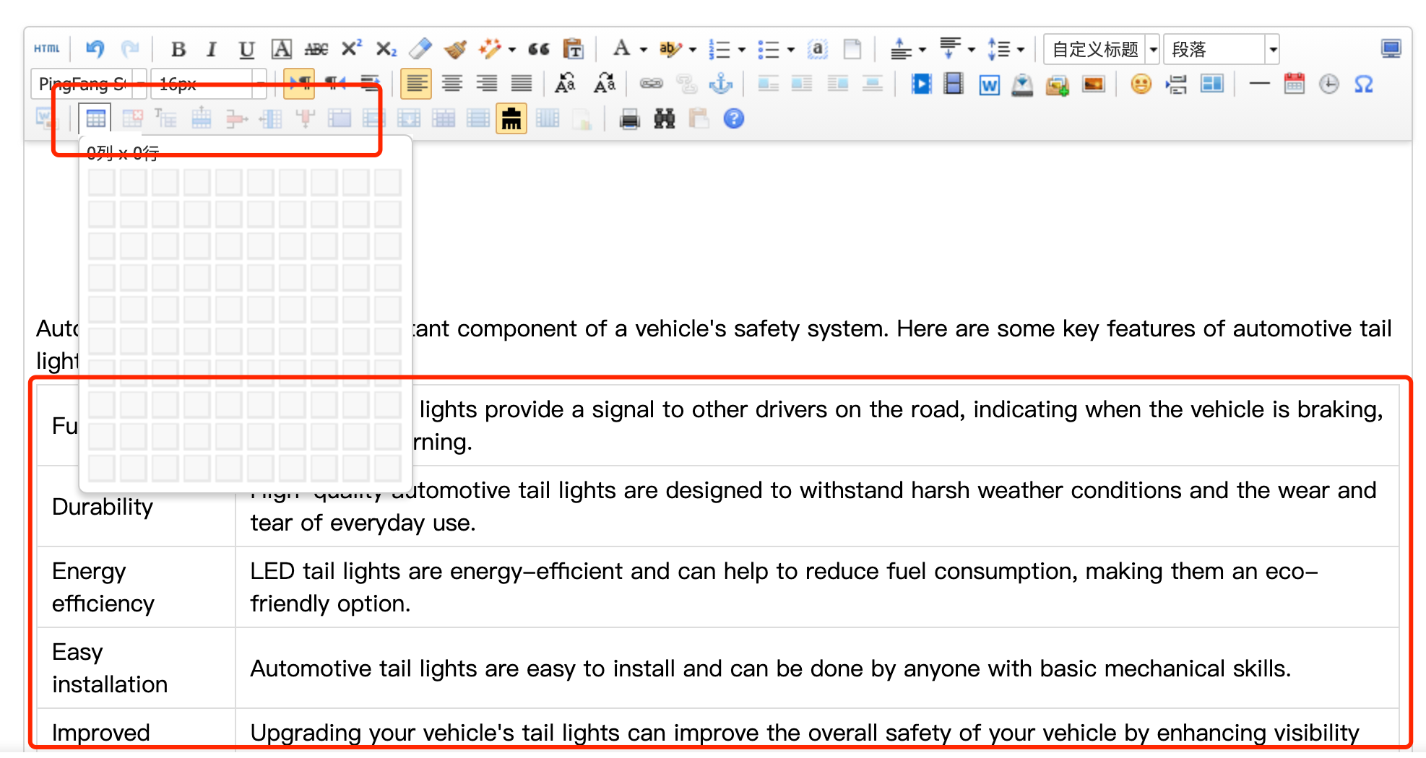
Task: Open the special characters Omega icon
Action: (1363, 84)
